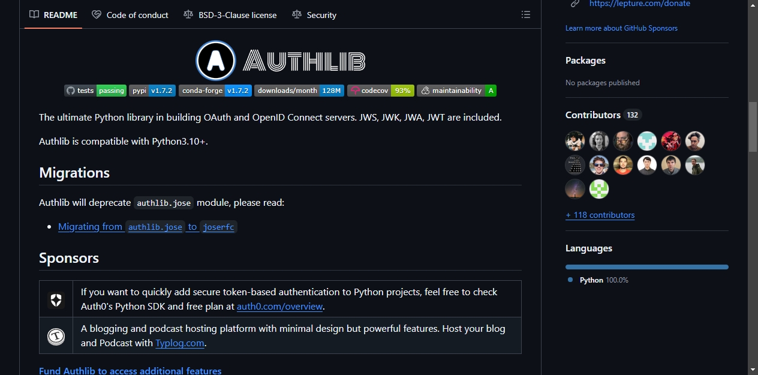758x375 pixels.
Task: Click the bearded contributor avatar, third in top row
Action: coord(623,141)
